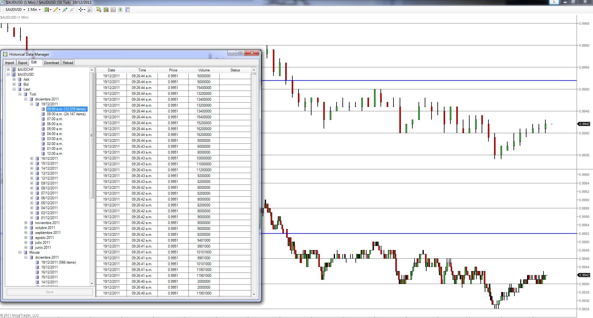Viewport: 593px width, 318px height.
Task: Click the data grid scroll up arrow
Action: point(254,70)
